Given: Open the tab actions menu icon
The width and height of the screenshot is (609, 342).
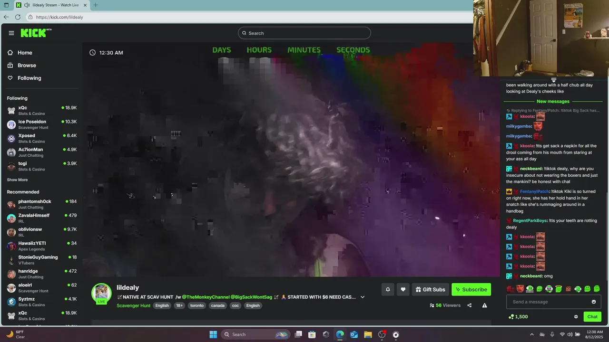Looking at the screenshot, I should (x=6, y=5).
